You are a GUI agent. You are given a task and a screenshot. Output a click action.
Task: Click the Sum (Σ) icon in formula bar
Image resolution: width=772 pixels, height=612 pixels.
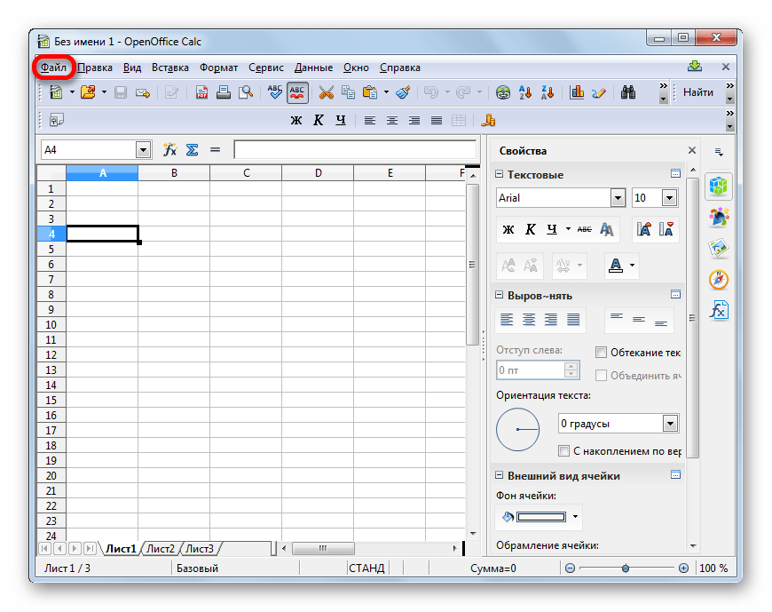click(192, 150)
